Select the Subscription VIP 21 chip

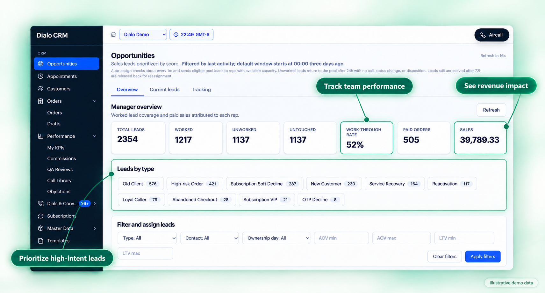click(267, 200)
